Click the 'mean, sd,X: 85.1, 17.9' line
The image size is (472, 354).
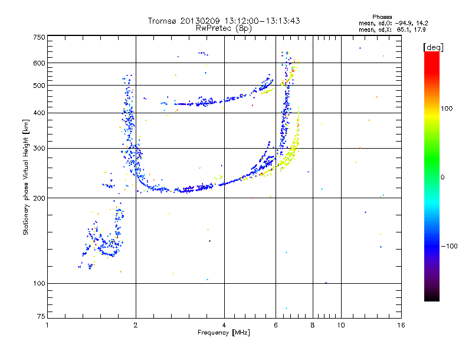click(392, 30)
